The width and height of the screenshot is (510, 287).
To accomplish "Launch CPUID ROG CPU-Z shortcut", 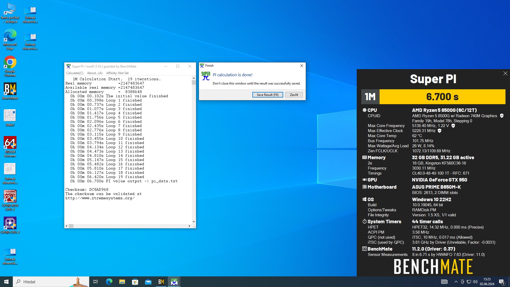I will pos(10,200).
